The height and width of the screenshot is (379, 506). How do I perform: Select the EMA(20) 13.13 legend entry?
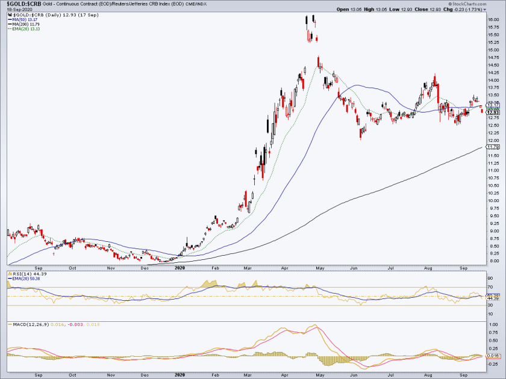click(x=24, y=29)
